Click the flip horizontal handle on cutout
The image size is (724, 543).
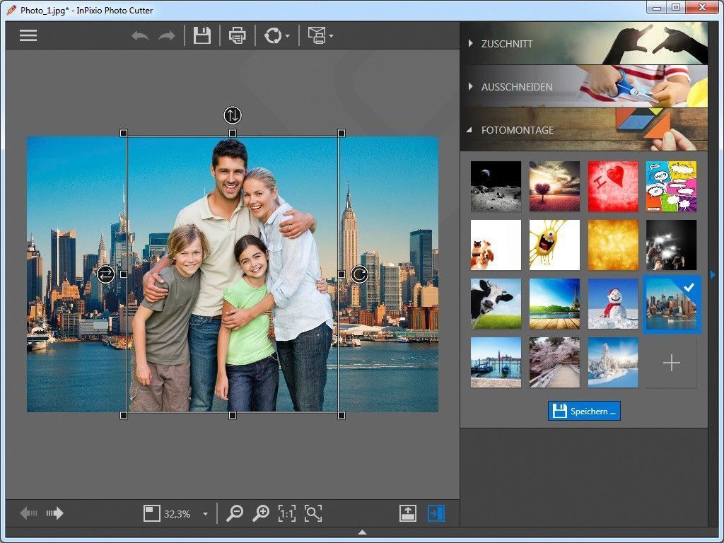pyautogui.click(x=105, y=274)
